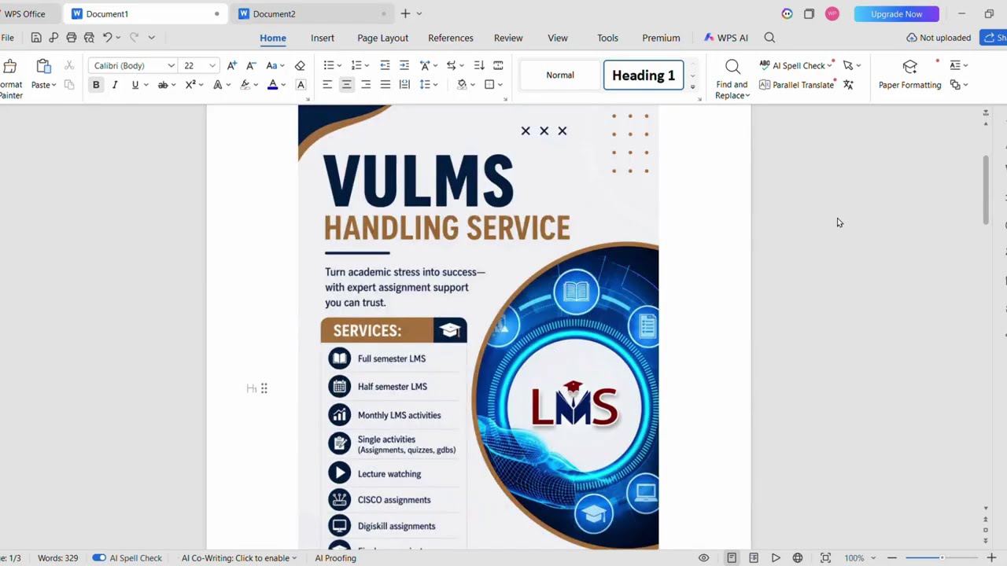Open the font size 22 dropdown

pyautogui.click(x=212, y=66)
